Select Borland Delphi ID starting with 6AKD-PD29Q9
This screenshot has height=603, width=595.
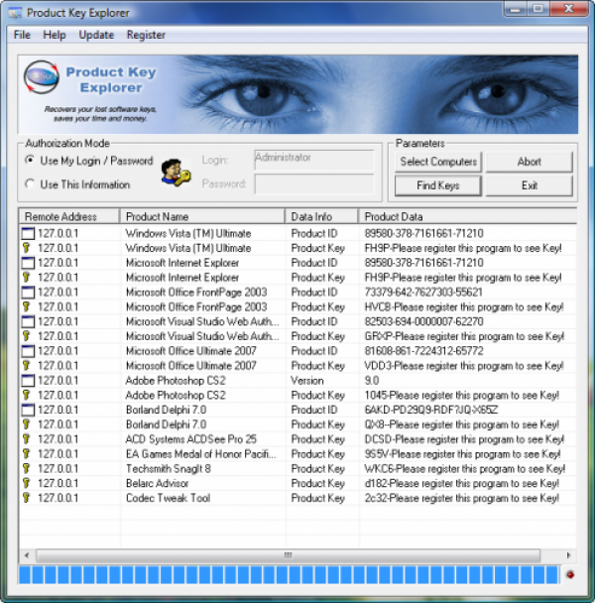point(430,410)
